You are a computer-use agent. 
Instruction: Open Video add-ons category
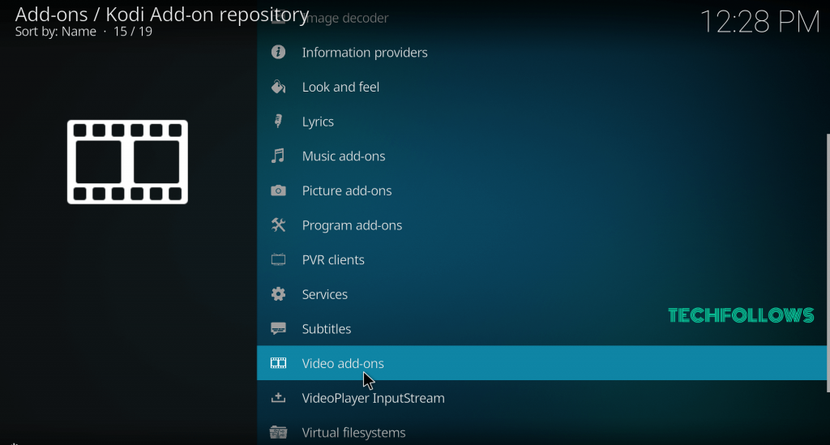[x=541, y=363]
